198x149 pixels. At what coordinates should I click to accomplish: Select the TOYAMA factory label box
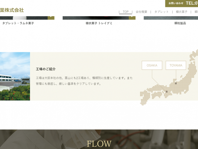click(x=176, y=65)
